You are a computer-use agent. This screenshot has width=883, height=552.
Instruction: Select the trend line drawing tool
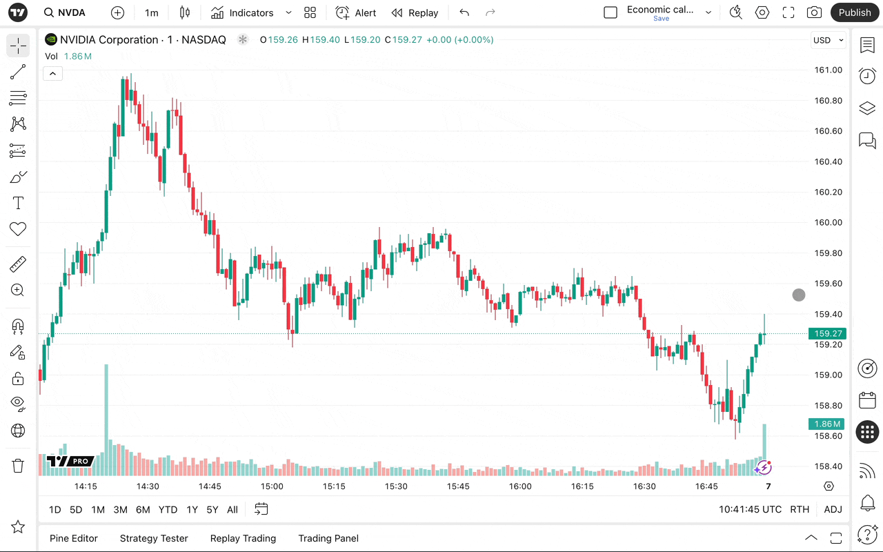18,72
